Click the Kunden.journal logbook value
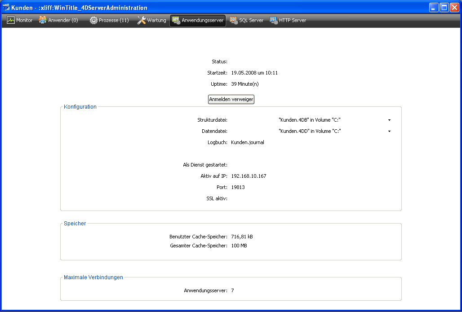The height and width of the screenshot is (312, 462). point(248,142)
